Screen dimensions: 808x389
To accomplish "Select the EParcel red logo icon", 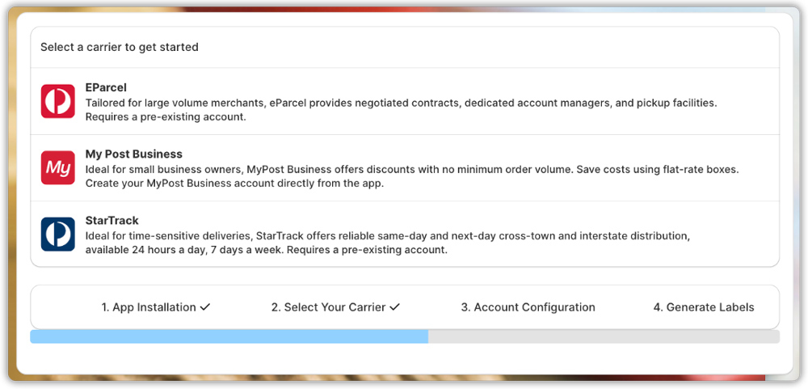I will (57, 101).
